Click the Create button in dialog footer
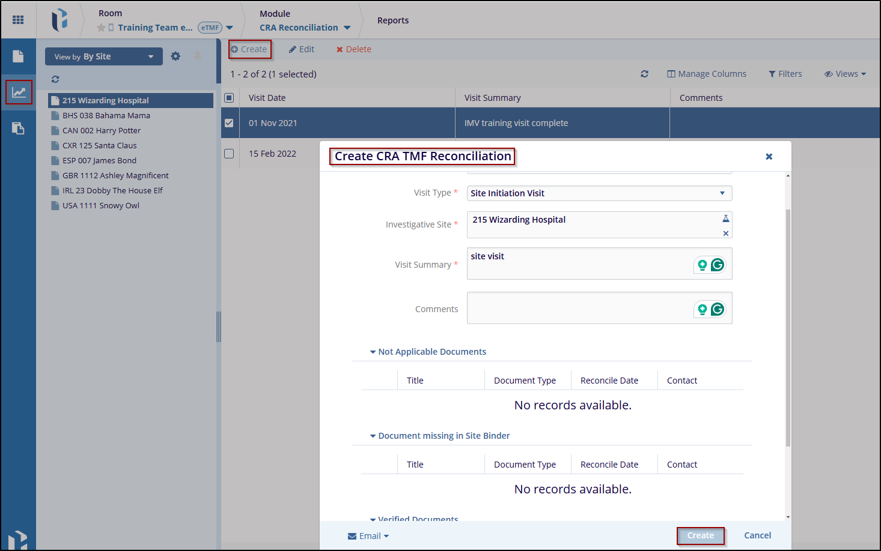The height and width of the screenshot is (551, 881). [x=700, y=535]
